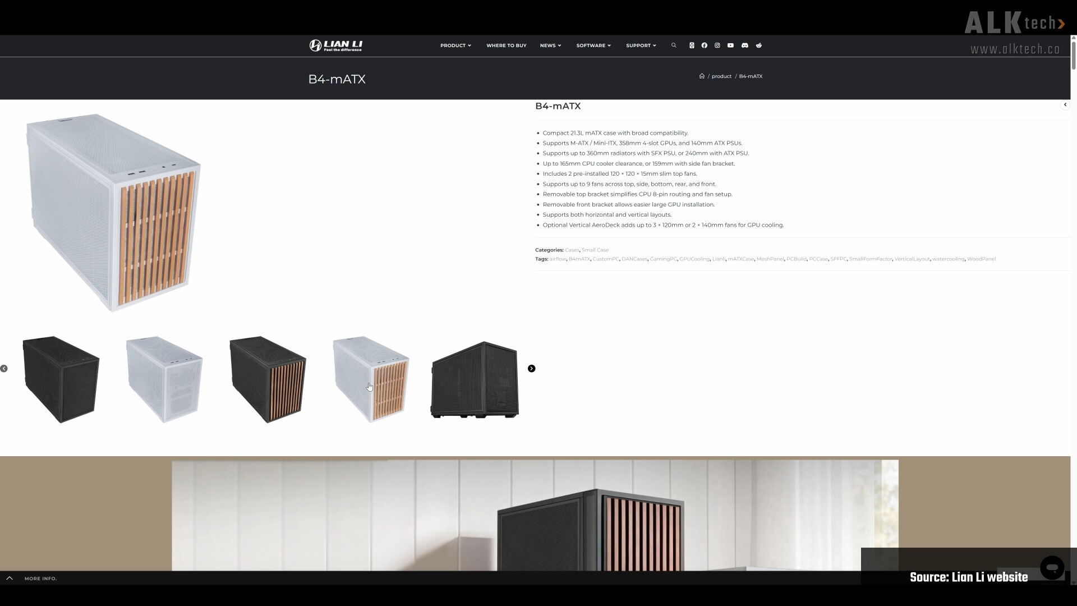Click the product breadcrumb link
The height and width of the screenshot is (606, 1077).
[x=721, y=76]
